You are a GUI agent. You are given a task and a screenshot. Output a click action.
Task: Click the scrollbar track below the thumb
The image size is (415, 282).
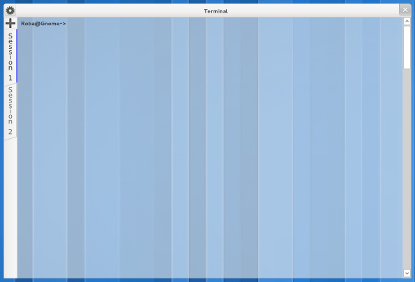click(407, 170)
